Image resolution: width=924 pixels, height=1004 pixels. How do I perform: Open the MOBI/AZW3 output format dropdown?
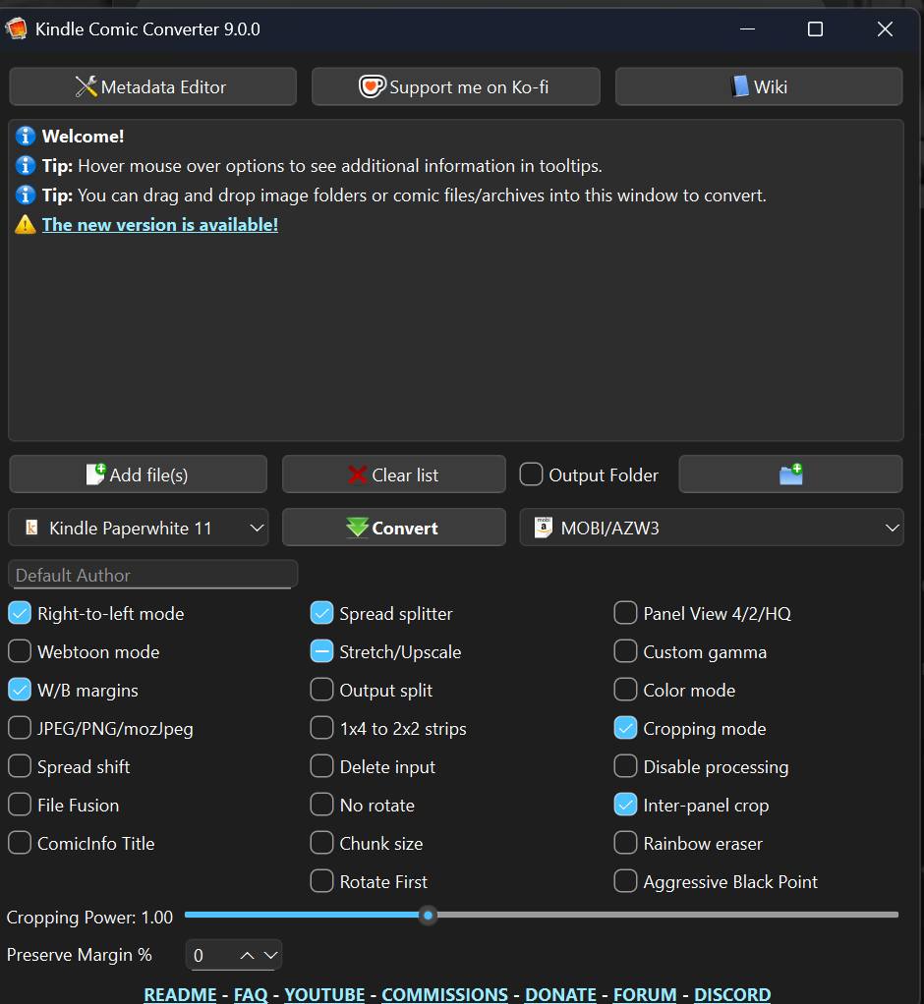892,528
